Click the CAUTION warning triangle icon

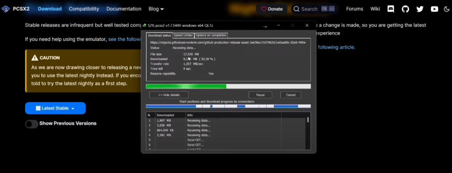pos(35,58)
